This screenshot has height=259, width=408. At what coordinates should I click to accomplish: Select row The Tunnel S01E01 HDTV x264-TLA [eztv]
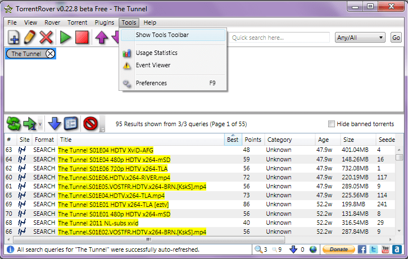click(200, 205)
